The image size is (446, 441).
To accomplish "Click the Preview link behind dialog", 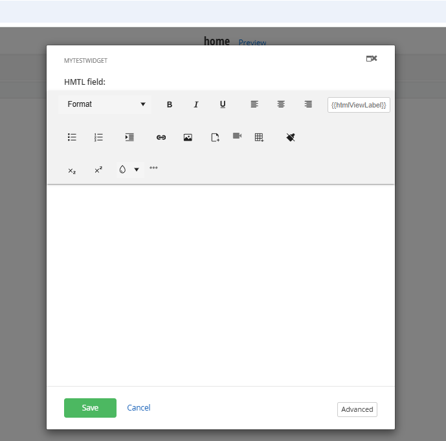I will pyautogui.click(x=252, y=43).
